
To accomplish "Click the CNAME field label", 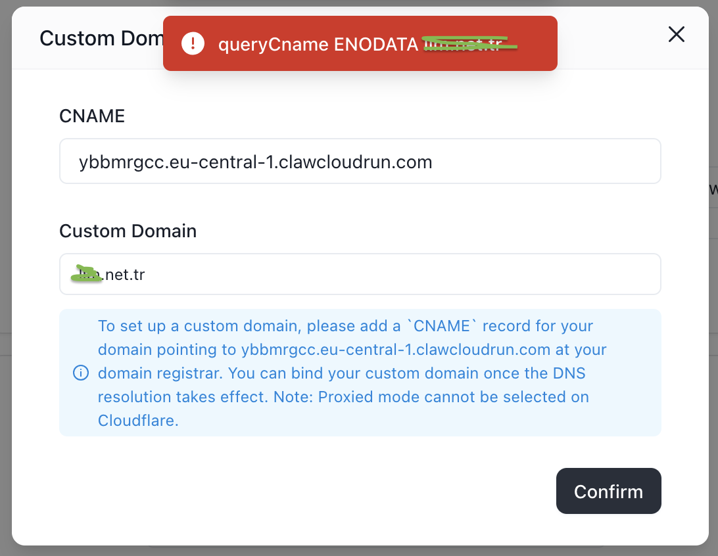I will [92, 116].
